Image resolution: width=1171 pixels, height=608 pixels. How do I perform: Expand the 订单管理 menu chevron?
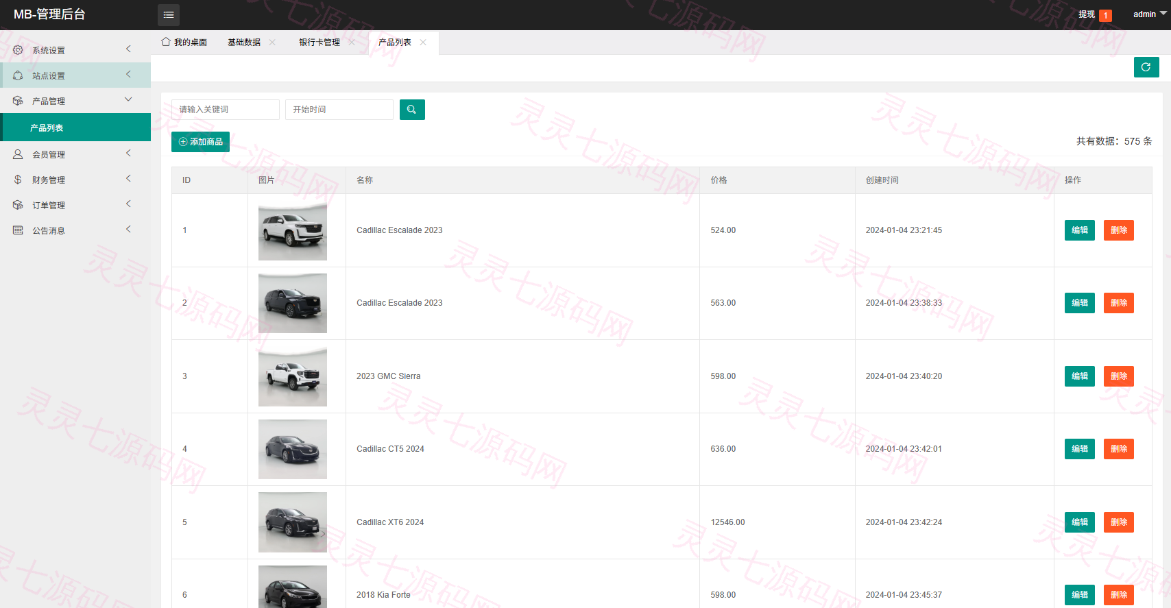click(x=128, y=204)
